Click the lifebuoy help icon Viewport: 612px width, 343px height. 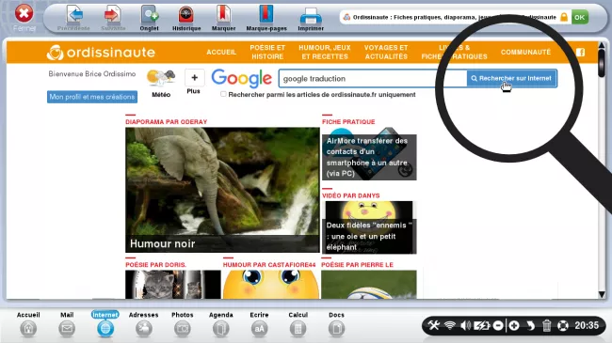pyautogui.click(x=563, y=325)
